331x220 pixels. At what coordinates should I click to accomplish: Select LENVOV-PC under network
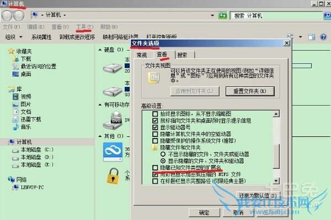pyautogui.click(x=28, y=187)
